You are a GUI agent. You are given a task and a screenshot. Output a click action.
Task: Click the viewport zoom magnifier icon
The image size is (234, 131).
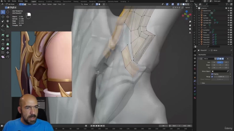190,22
